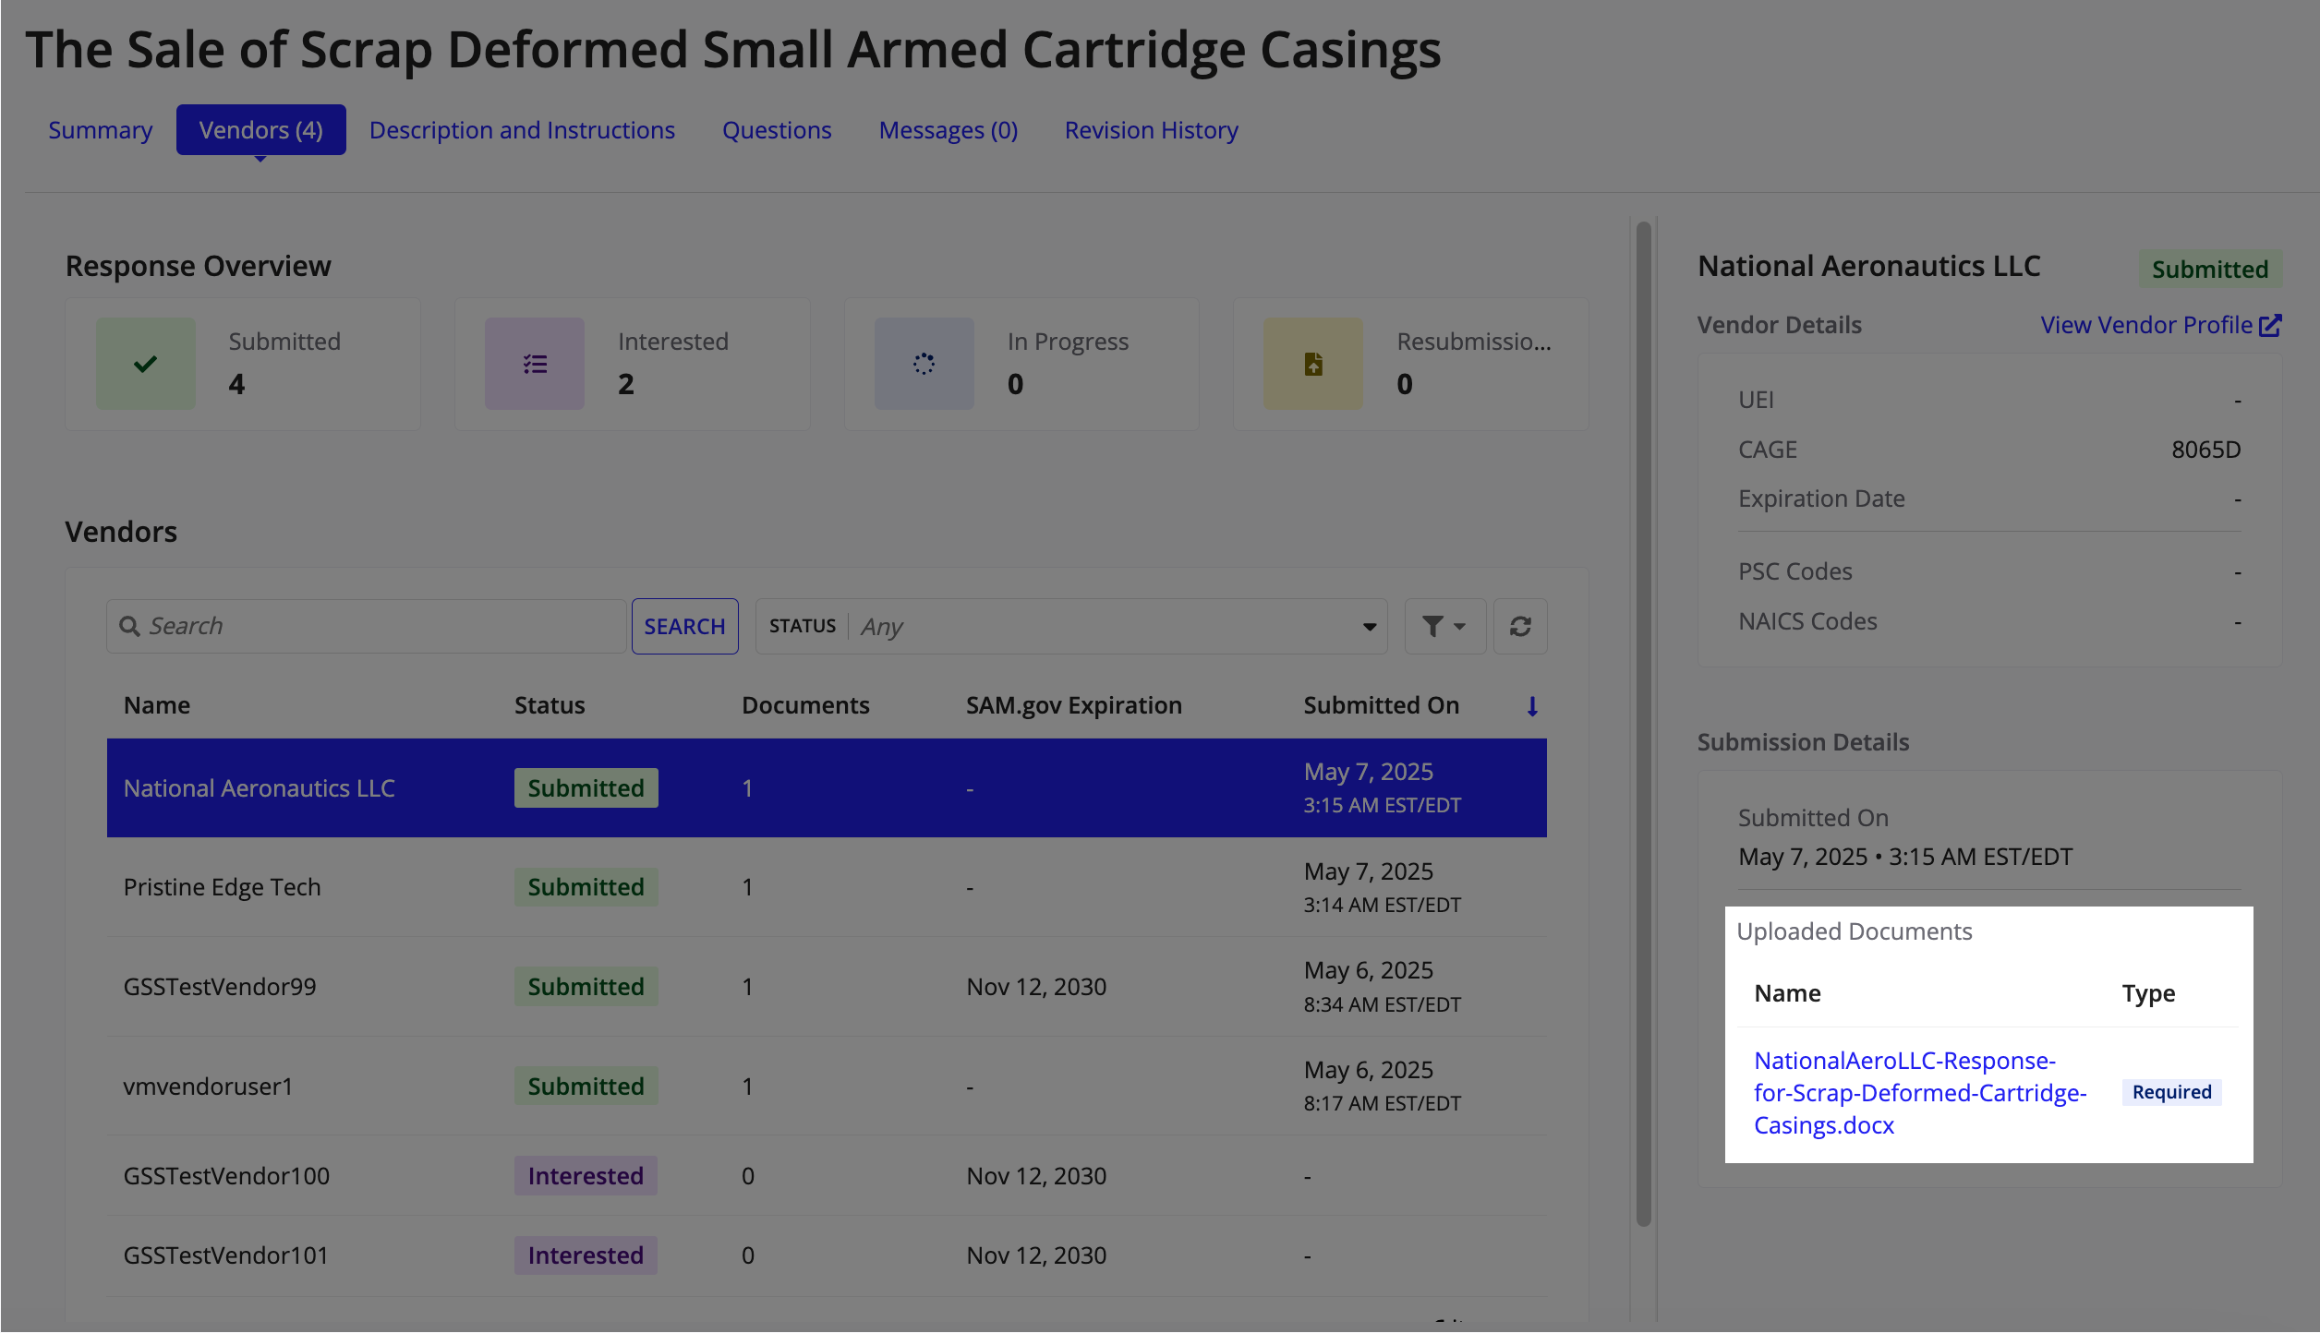
Task: Click the Required type badge
Action: 2171,1092
